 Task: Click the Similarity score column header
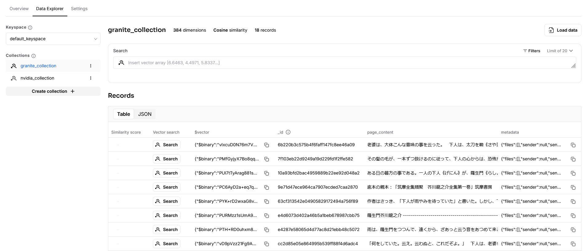126,132
